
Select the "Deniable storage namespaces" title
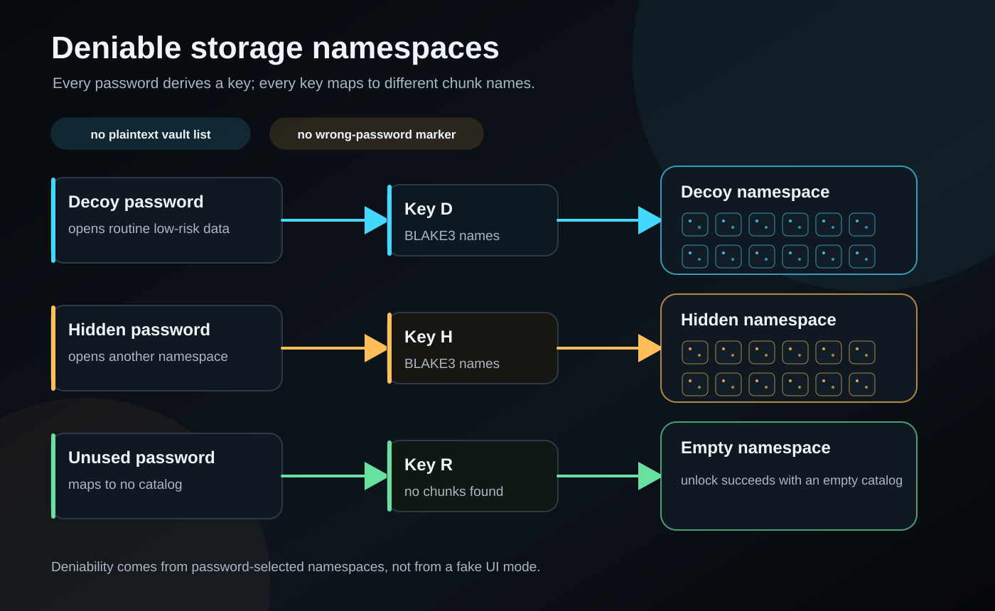275,48
